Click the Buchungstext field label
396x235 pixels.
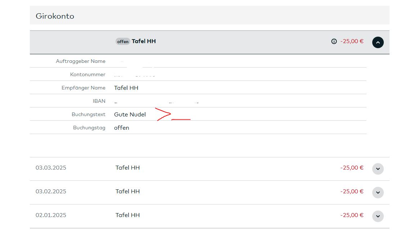click(88, 114)
